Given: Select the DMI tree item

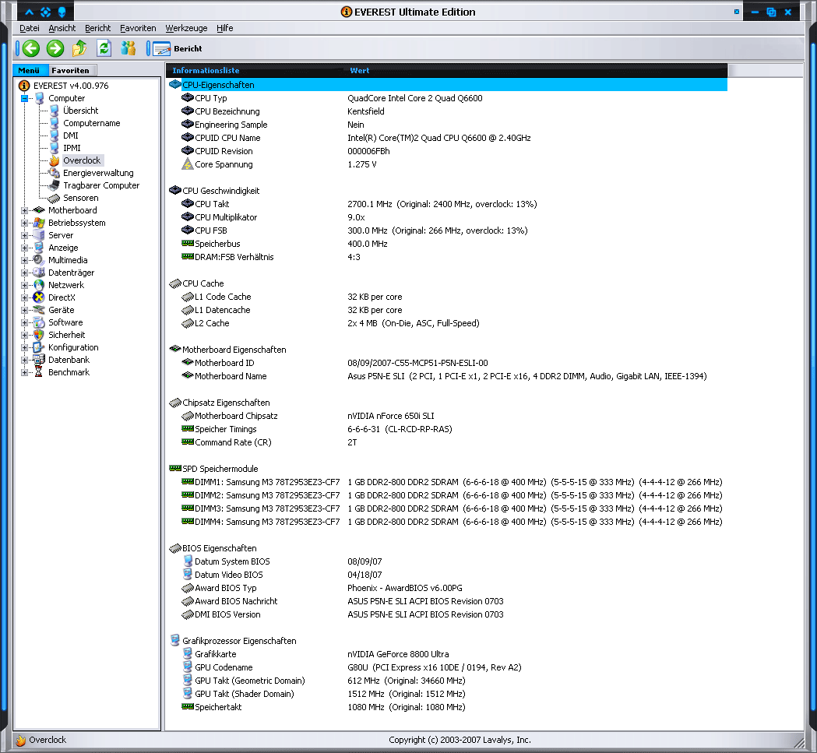Looking at the screenshot, I should (71, 135).
